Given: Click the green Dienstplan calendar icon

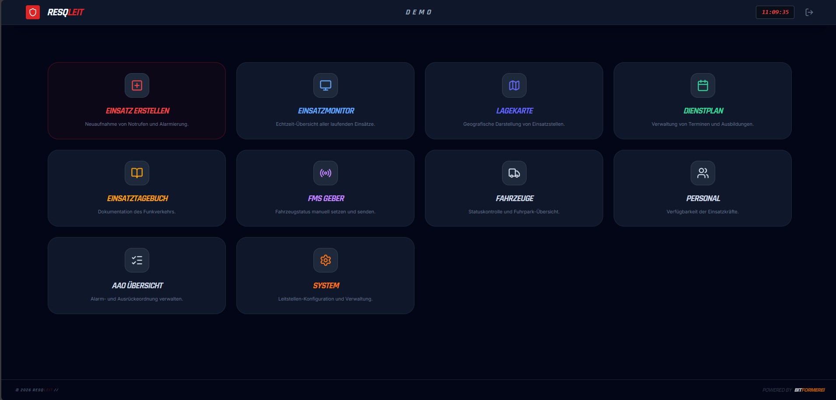Looking at the screenshot, I should pos(703,85).
